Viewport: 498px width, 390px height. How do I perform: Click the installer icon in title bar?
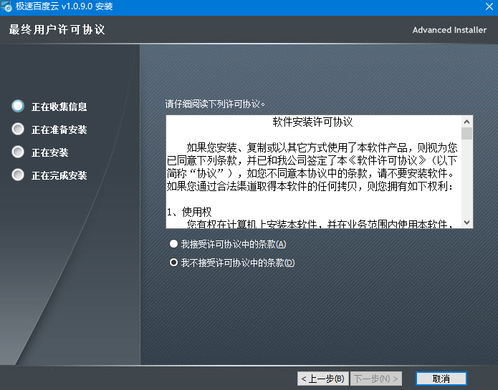pos(6,6)
